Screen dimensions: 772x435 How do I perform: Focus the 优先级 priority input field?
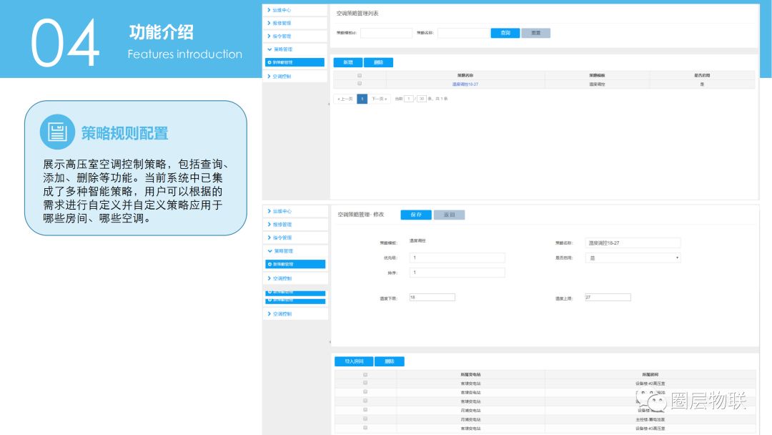pyautogui.click(x=457, y=258)
